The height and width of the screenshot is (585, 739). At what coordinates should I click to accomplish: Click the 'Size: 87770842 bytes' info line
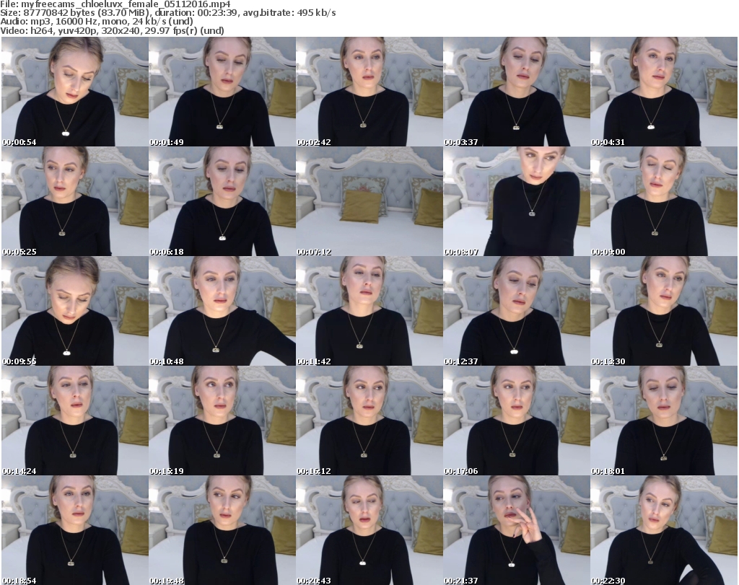(x=168, y=13)
